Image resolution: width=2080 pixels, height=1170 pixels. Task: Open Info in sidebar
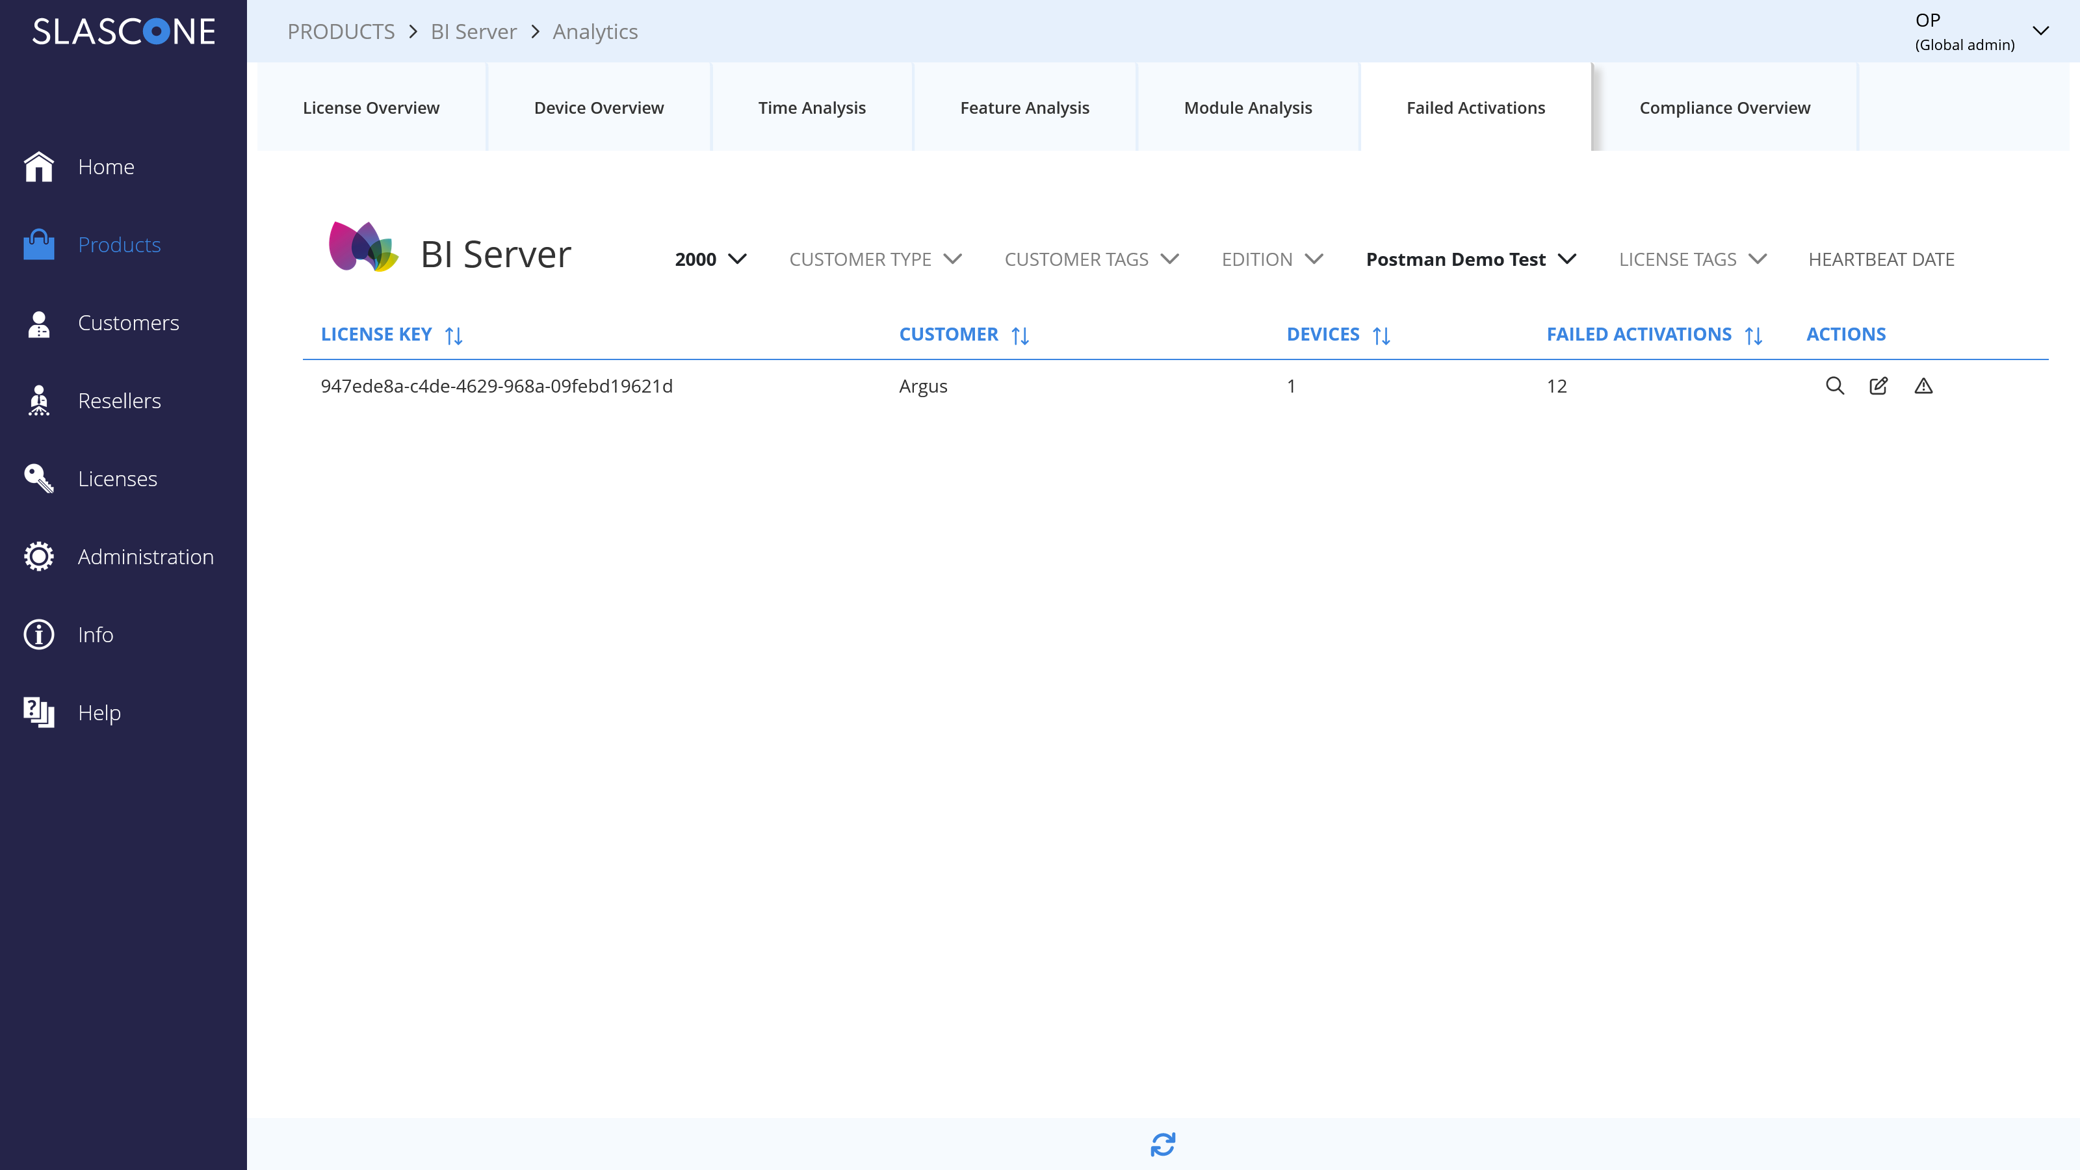tap(96, 634)
